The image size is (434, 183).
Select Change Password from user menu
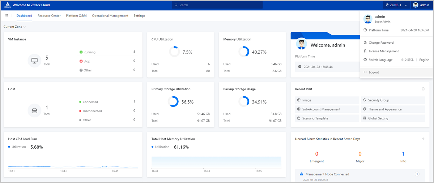381,43
